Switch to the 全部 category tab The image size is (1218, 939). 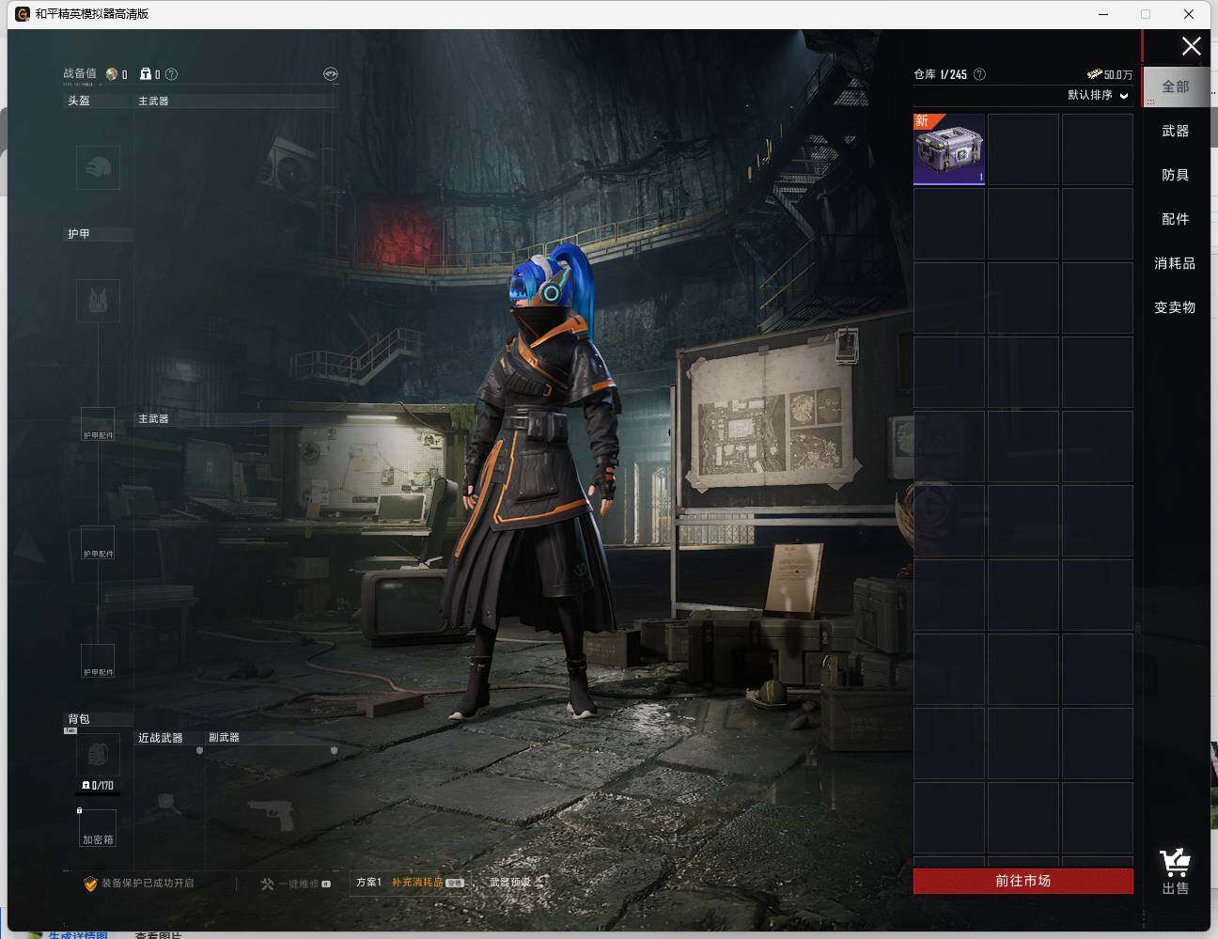coord(1176,86)
